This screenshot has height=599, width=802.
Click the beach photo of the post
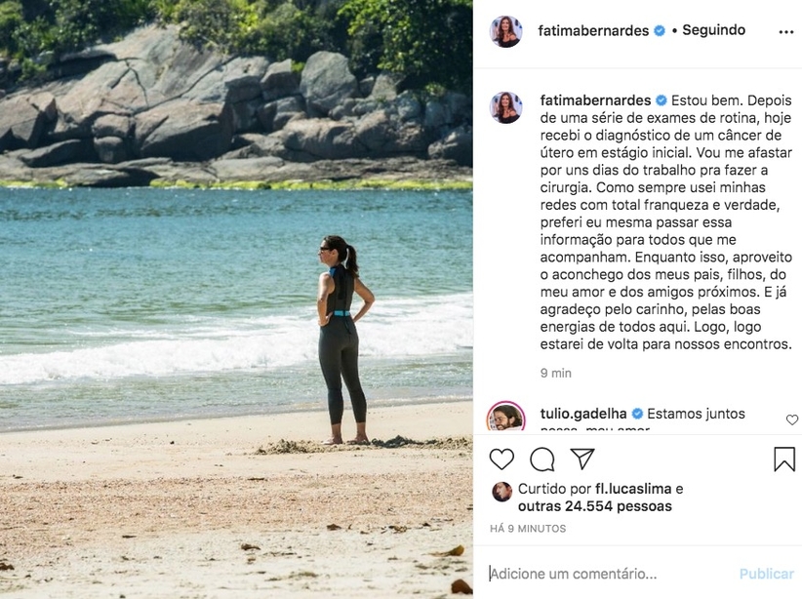[236, 299]
